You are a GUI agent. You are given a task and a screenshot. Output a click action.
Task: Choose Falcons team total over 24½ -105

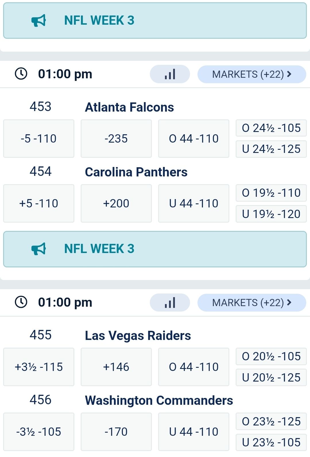click(271, 128)
